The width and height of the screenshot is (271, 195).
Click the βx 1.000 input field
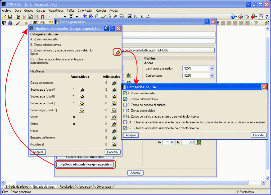point(169,142)
